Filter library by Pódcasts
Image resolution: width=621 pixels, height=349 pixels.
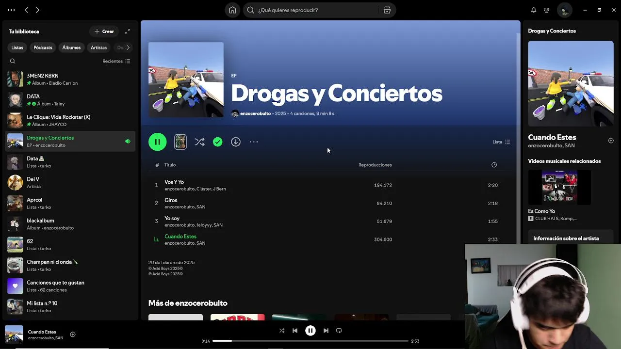click(43, 48)
